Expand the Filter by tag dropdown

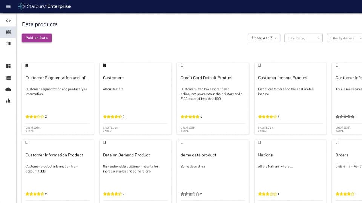coord(304,38)
